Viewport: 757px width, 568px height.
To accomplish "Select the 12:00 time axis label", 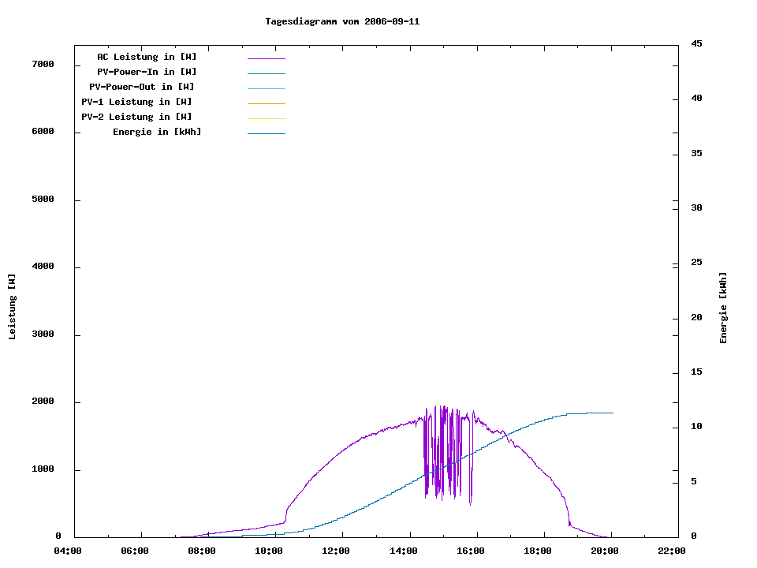I will 337,551.
